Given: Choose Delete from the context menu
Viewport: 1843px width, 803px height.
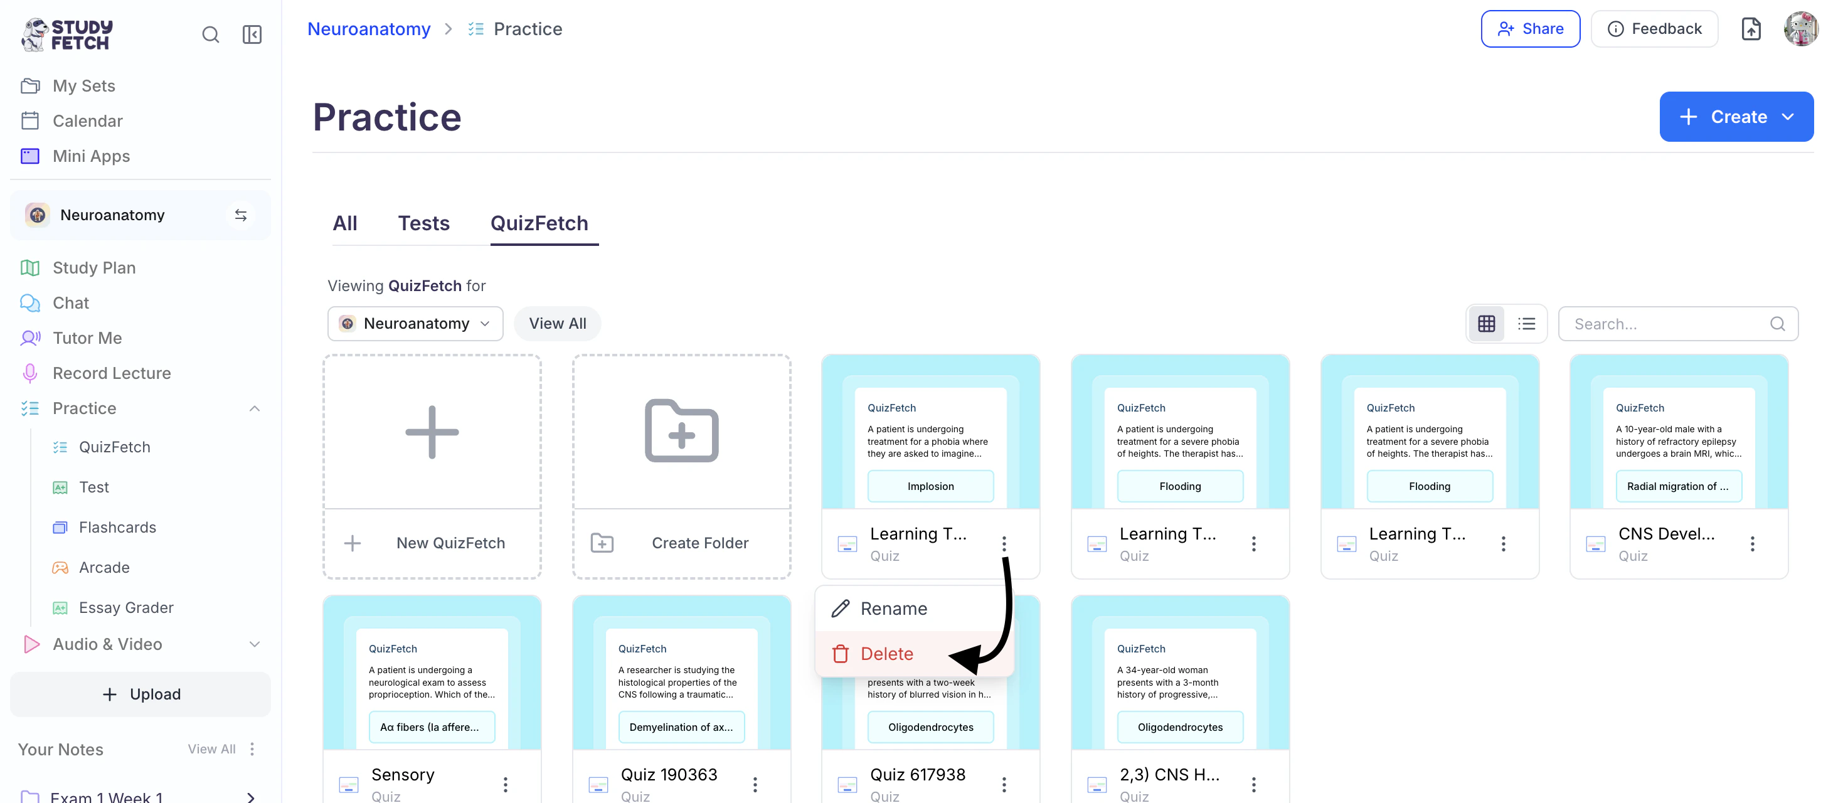Looking at the screenshot, I should coord(915,654).
